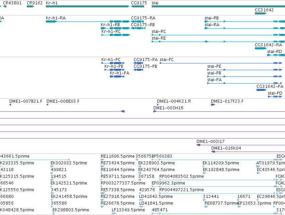Image resolution: width=285 pixels, height=215 pixels.
Task: Select the RP004083502.5prime EST
Action: pyautogui.click(x=221, y=180)
